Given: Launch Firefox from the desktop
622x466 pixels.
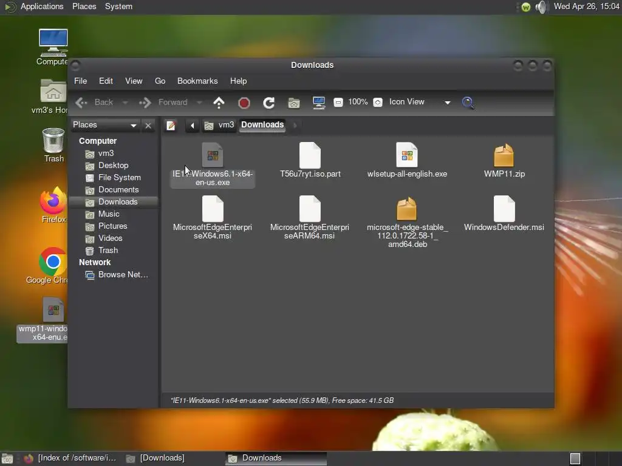Looking at the screenshot, I should click(53, 205).
